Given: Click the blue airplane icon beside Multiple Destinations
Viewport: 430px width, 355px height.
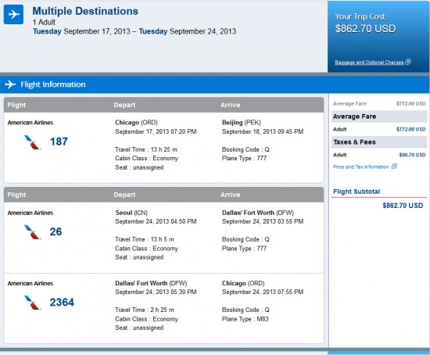Looking at the screenshot, I should point(13,14).
